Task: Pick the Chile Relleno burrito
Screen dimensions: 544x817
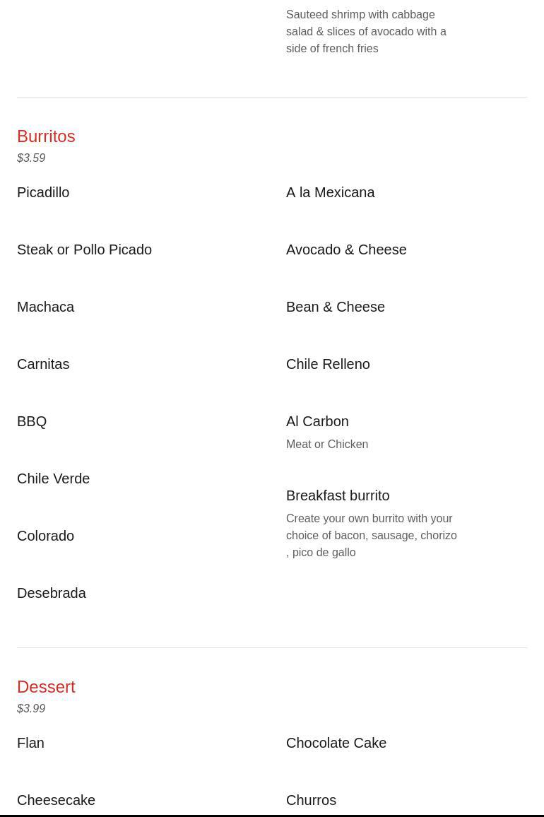Action: coord(328,364)
